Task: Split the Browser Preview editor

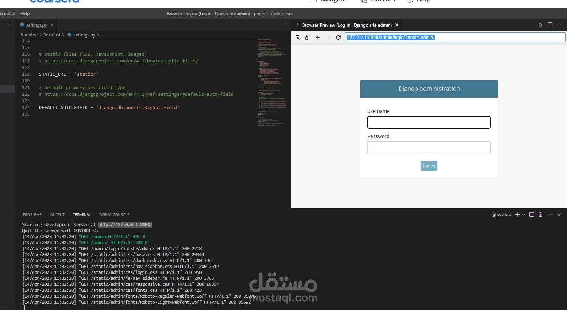Action: pos(550,25)
